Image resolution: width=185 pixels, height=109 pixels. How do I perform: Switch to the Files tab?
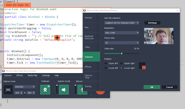coord(91,27)
